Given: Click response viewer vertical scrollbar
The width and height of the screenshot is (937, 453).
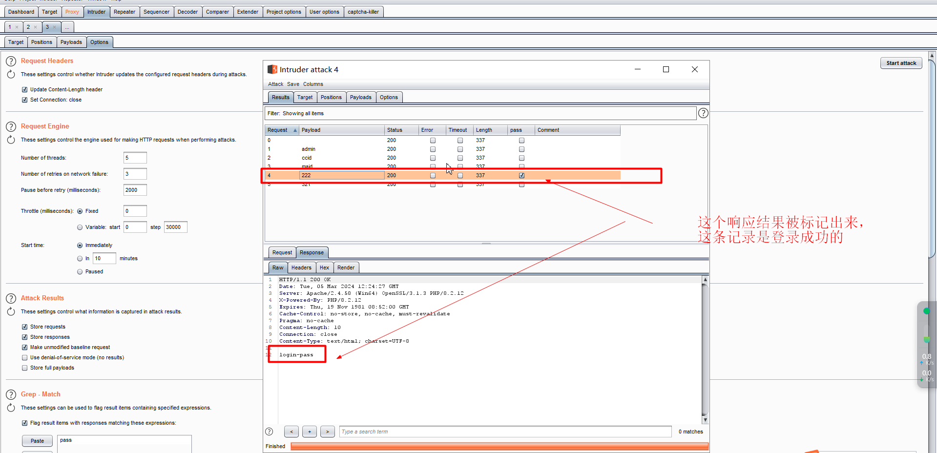Looking at the screenshot, I should (705, 350).
